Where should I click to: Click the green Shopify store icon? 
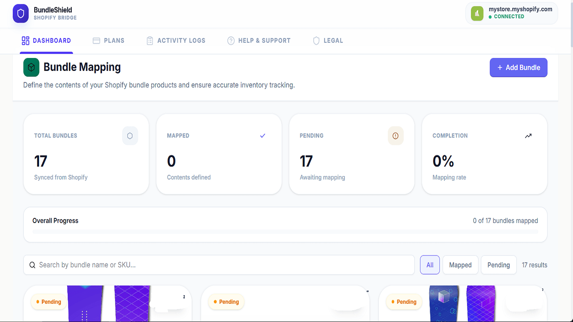tap(477, 14)
